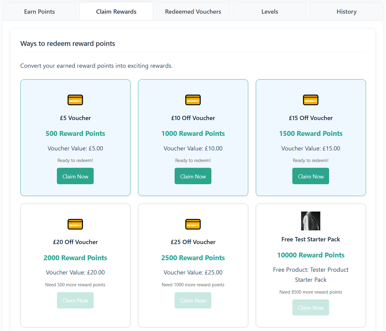Image resolution: width=386 pixels, height=331 pixels.
Task: Open the Redeemed Vouchers tab
Action: [x=193, y=12]
